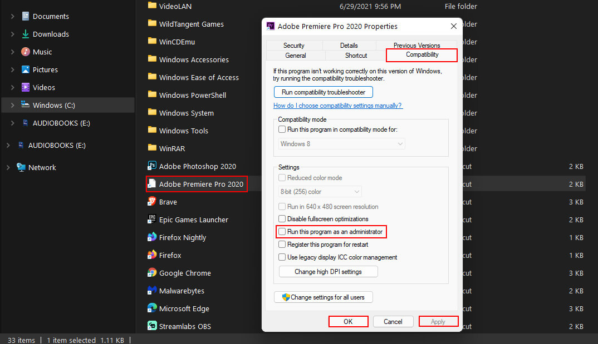Check Use legacy display ICC color management
The width and height of the screenshot is (598, 344).
(x=282, y=257)
